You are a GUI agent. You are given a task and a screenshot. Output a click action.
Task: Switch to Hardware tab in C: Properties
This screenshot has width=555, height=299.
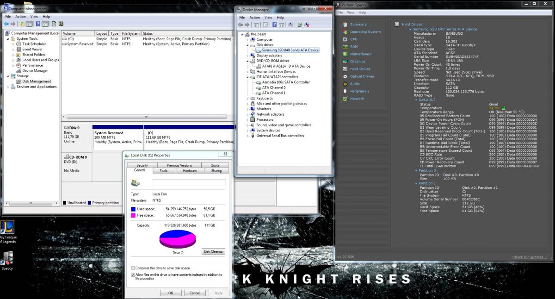pyautogui.click(x=190, y=171)
